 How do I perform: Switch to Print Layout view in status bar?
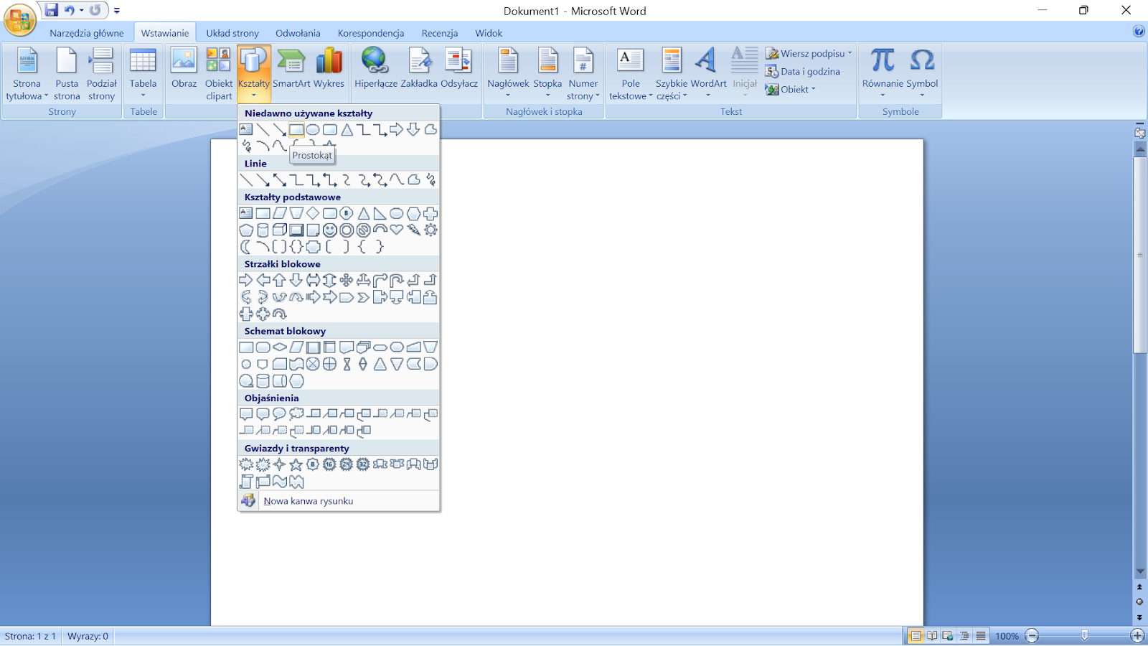click(x=916, y=636)
